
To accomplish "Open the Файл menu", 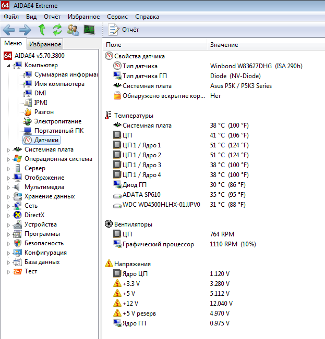I will 11,17.
